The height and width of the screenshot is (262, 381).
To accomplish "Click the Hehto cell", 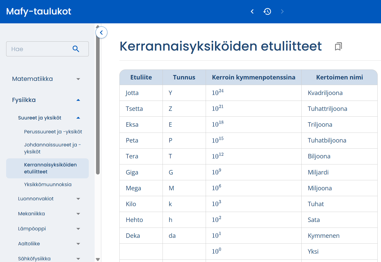I will [x=141, y=220].
